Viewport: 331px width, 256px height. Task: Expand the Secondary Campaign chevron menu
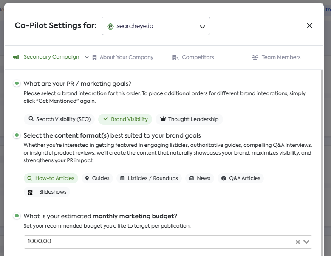87,57
